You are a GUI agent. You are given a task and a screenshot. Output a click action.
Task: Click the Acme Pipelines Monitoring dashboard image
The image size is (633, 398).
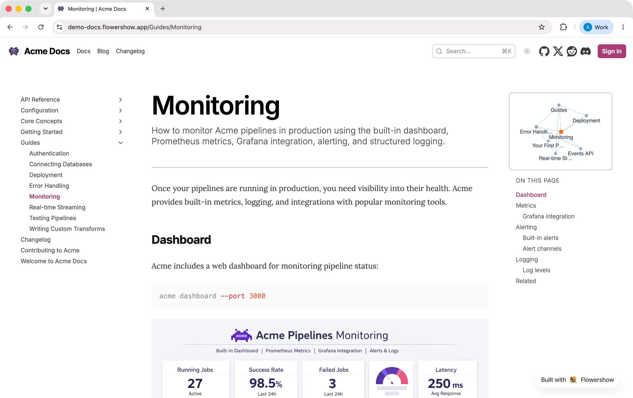(320, 359)
